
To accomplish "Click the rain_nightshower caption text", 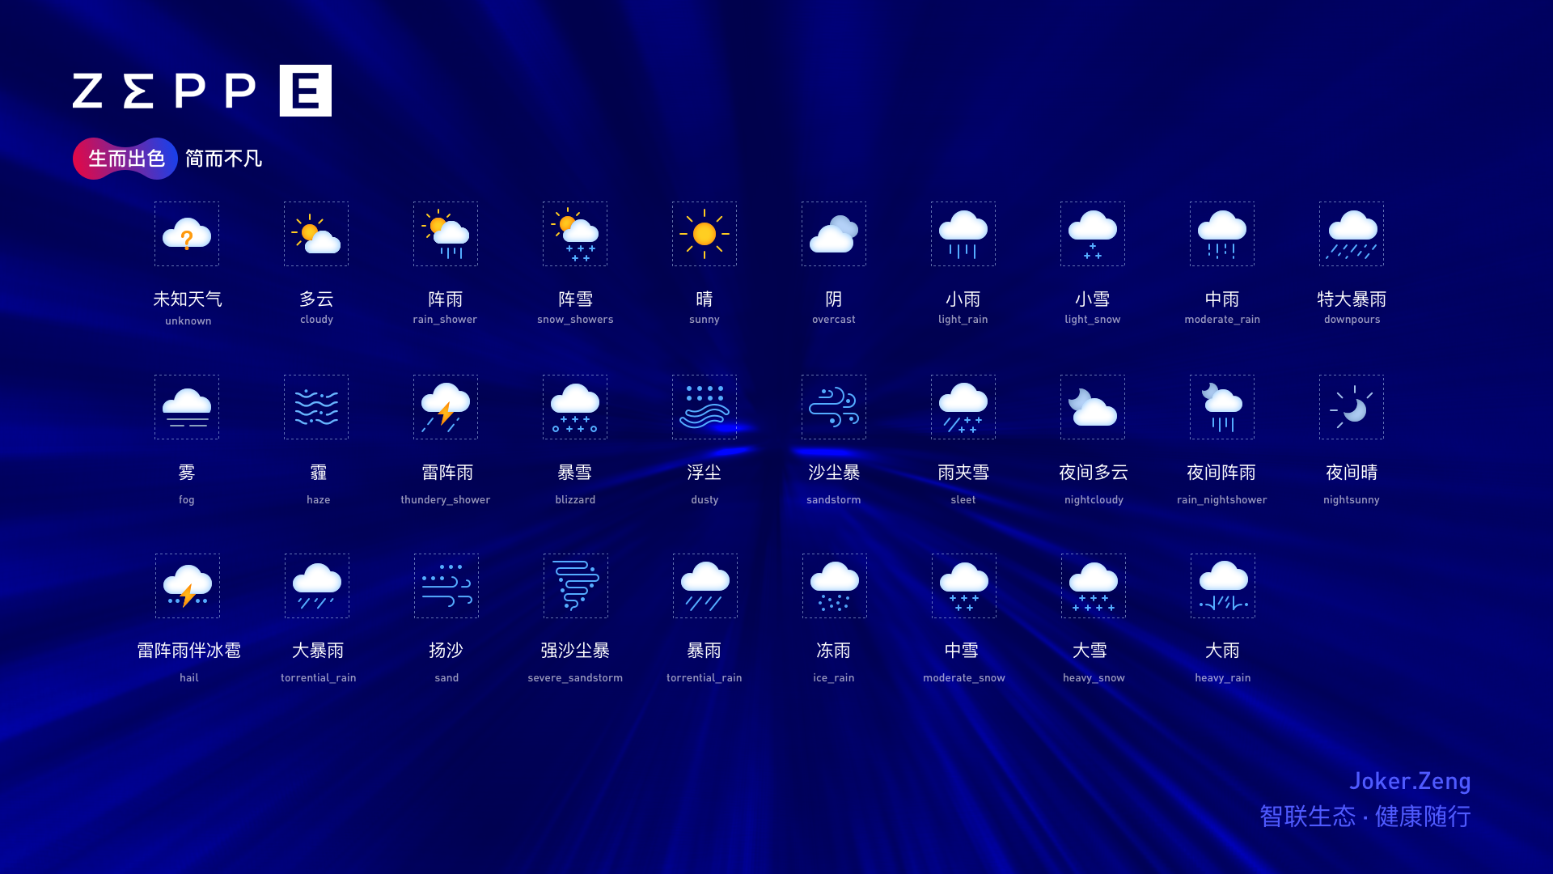I will point(1222,500).
